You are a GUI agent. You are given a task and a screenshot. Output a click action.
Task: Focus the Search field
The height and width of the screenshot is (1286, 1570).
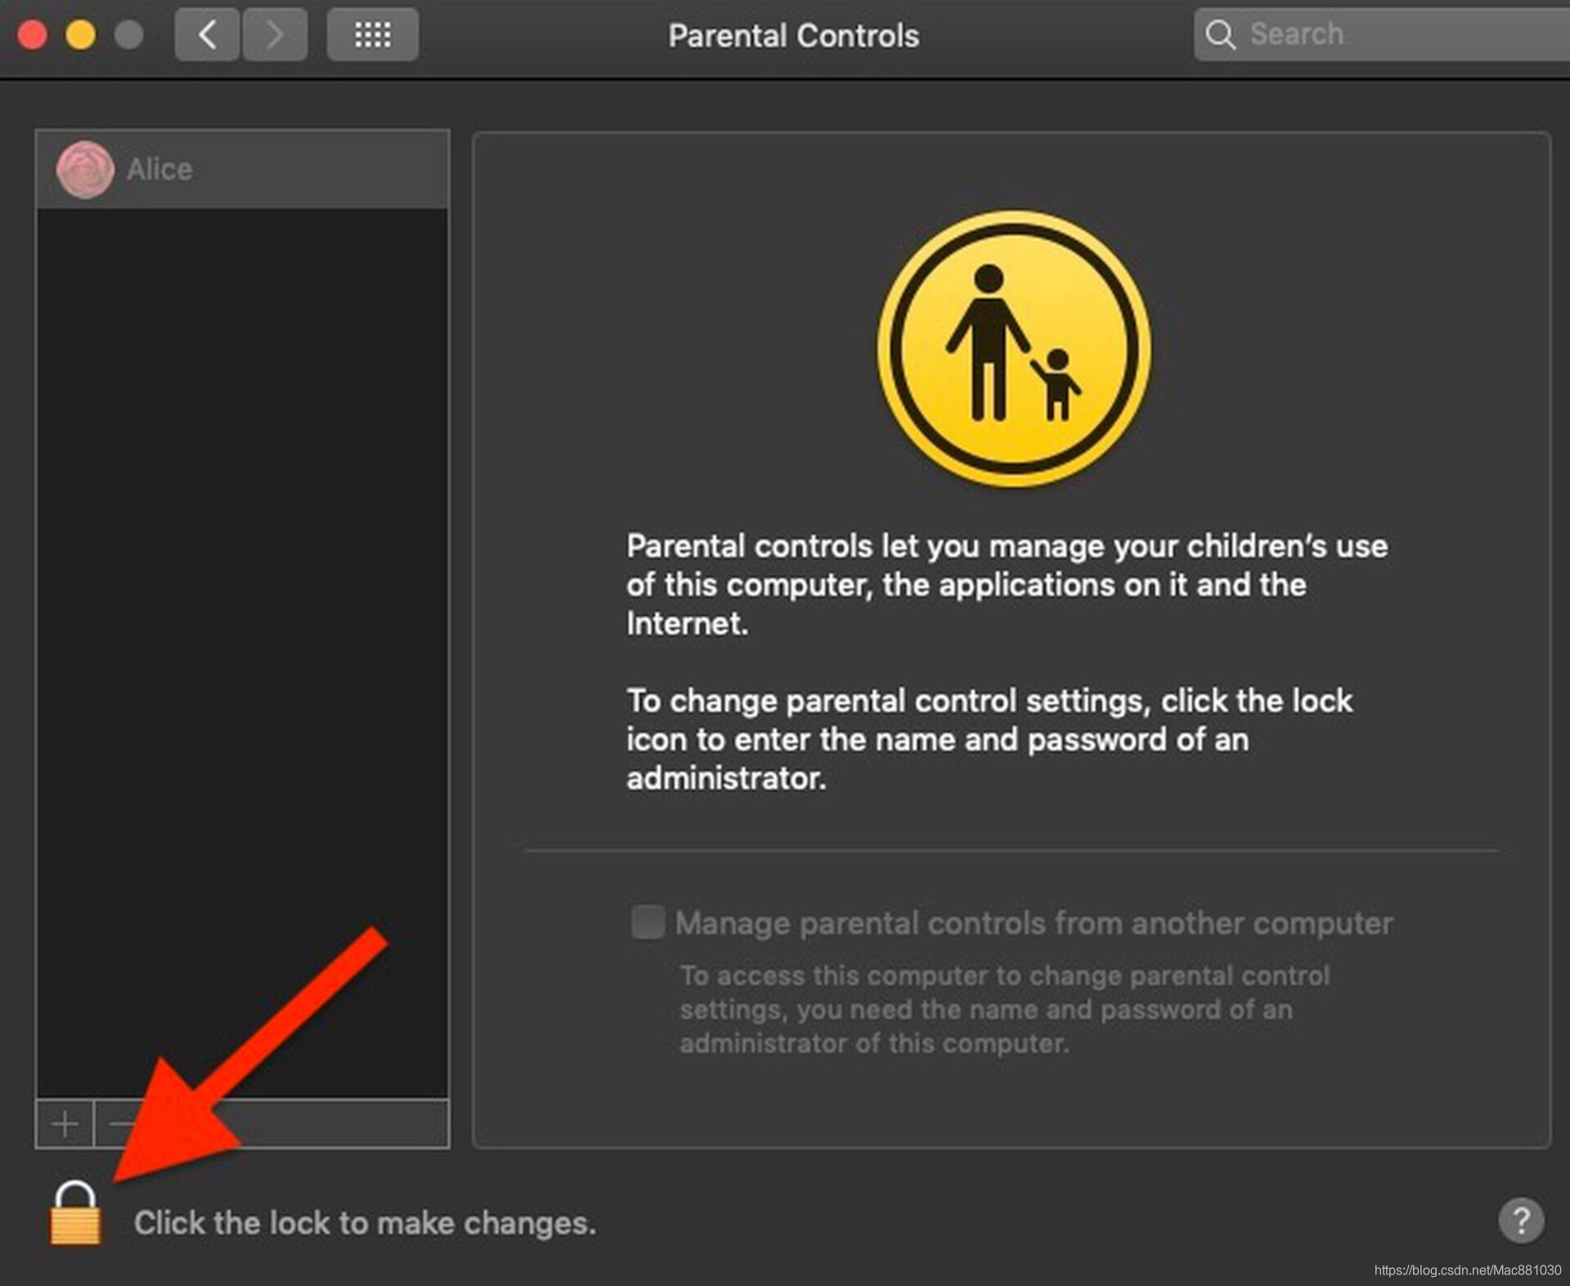(1382, 34)
